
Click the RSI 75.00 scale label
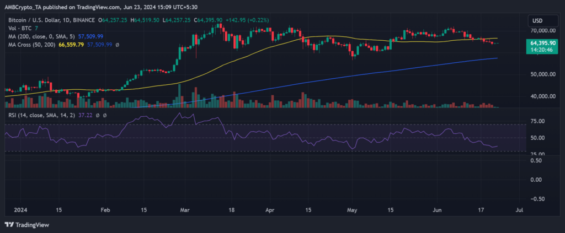point(537,121)
